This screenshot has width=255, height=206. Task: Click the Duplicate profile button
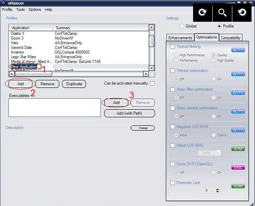point(74,84)
